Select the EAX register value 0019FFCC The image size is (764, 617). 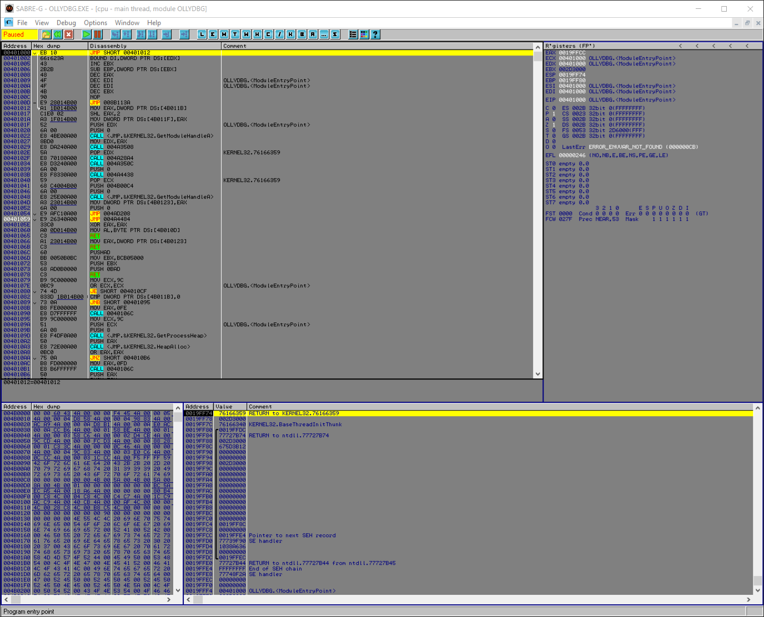pyautogui.click(x=572, y=53)
